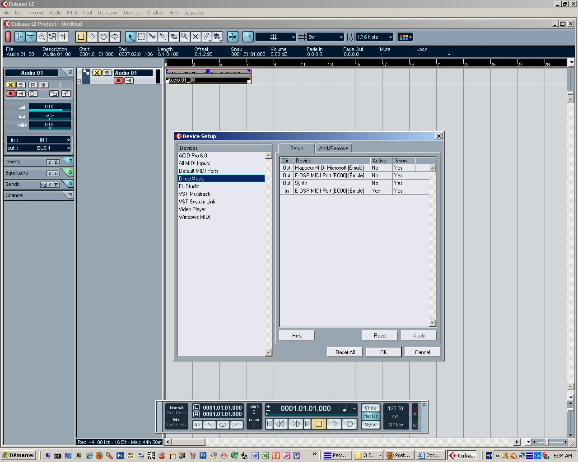Open channel settings 'e' in inspector
Viewport: 578px width, 462px height.
66,93
